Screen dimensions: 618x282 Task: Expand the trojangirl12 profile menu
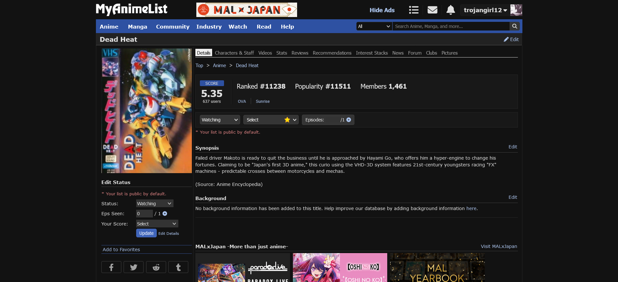[485, 10]
